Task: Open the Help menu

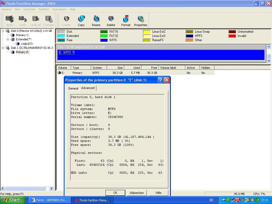Action: (73, 9)
